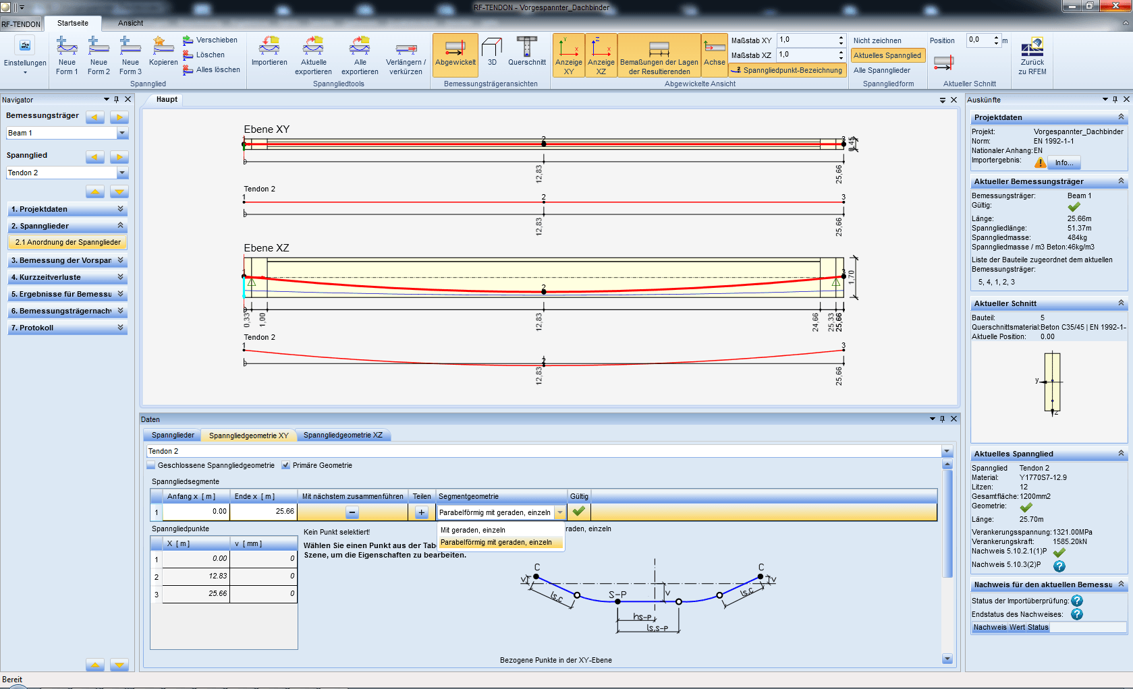This screenshot has height=689, width=1133.
Task: Open Tendon 2 dropdown in Daten panel
Action: pos(947,451)
